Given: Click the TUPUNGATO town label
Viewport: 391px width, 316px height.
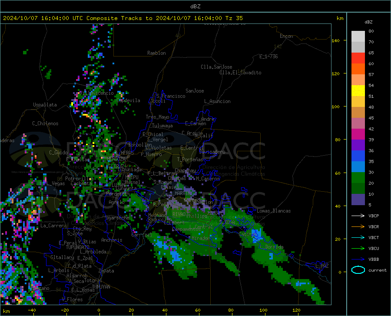Looking at the screenshot, I should (78, 247).
